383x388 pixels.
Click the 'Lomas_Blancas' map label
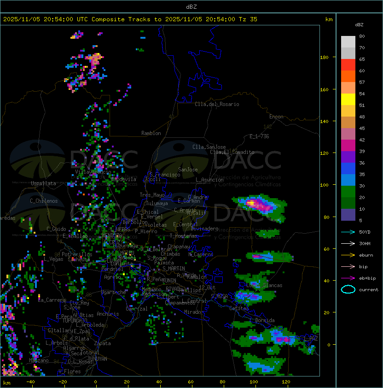click(x=264, y=285)
